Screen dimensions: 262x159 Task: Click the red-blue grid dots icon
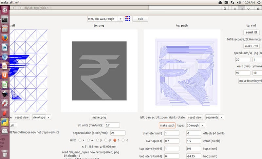[128, 19]
